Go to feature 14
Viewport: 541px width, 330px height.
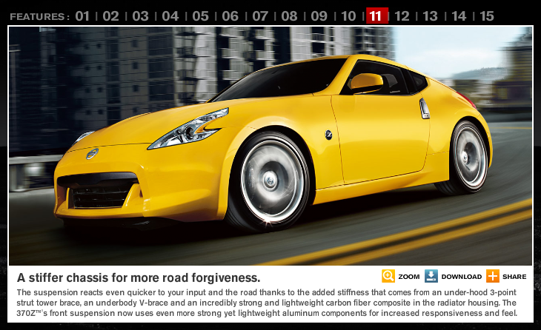pyautogui.click(x=459, y=16)
